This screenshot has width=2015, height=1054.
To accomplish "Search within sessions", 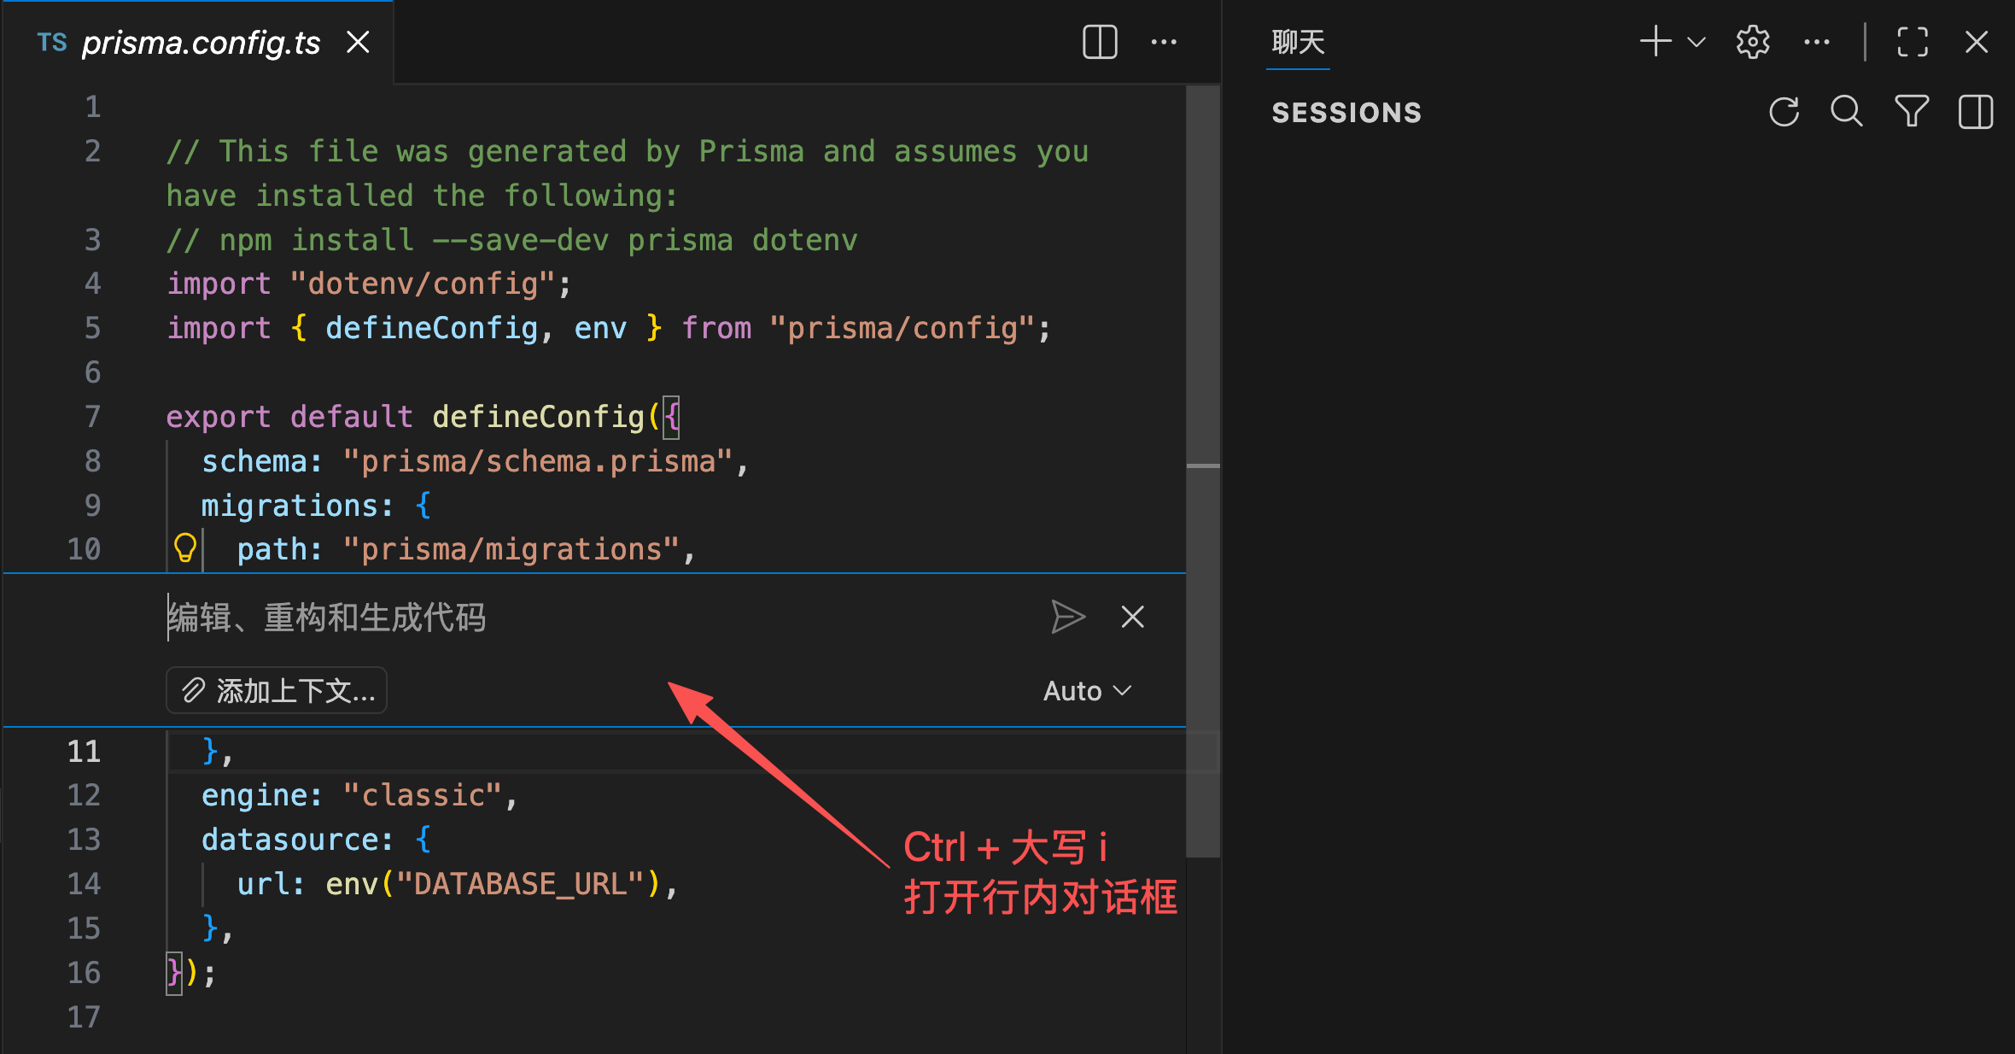I will click(1847, 111).
